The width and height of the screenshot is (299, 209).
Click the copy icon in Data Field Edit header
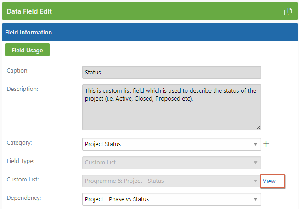pyautogui.click(x=288, y=11)
